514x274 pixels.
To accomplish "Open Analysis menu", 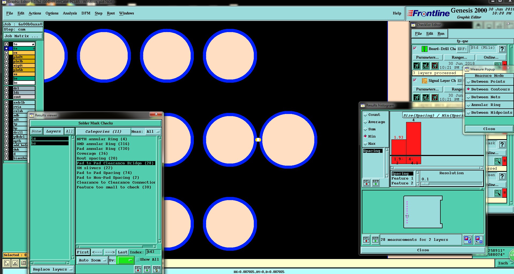I will pos(70,13).
